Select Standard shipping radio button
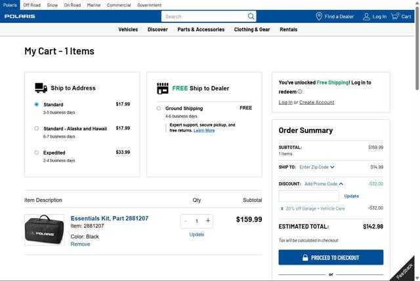Screen dimensions: 420x281 [x=37, y=105]
